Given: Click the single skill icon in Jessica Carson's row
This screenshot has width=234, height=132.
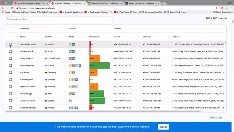Looking at the screenshot, I should tap(70, 101).
